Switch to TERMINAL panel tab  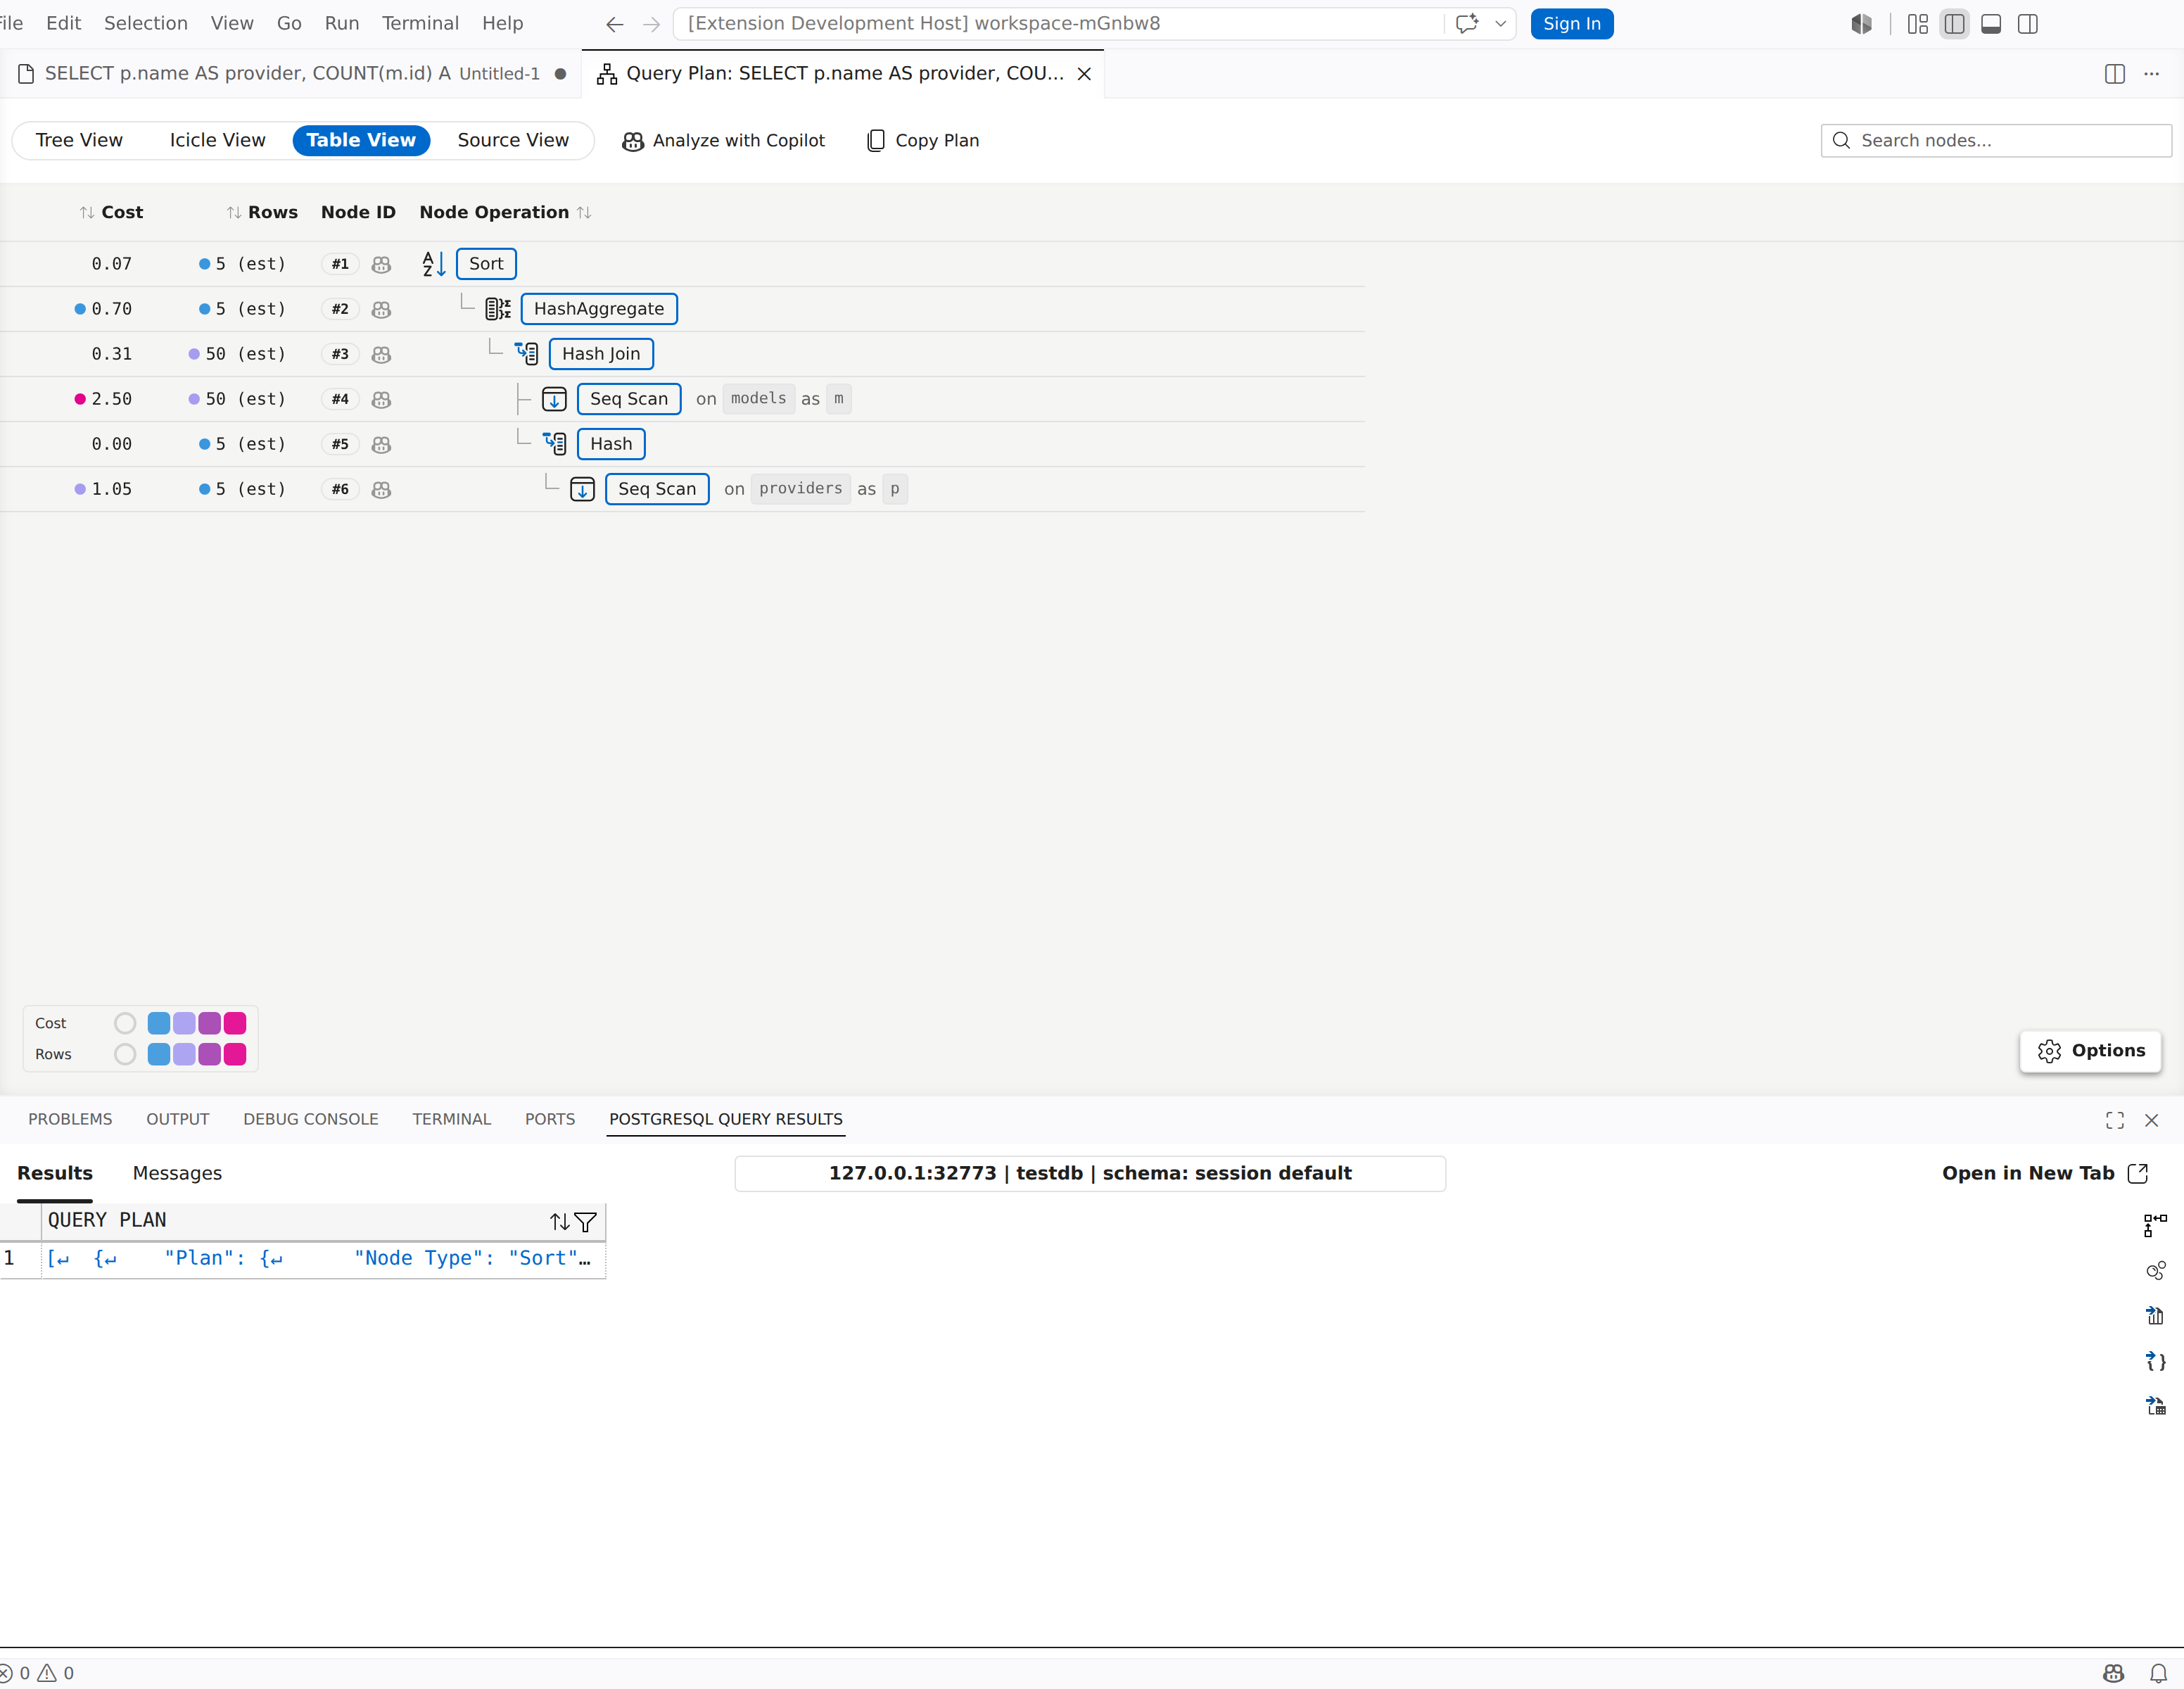pos(452,1119)
